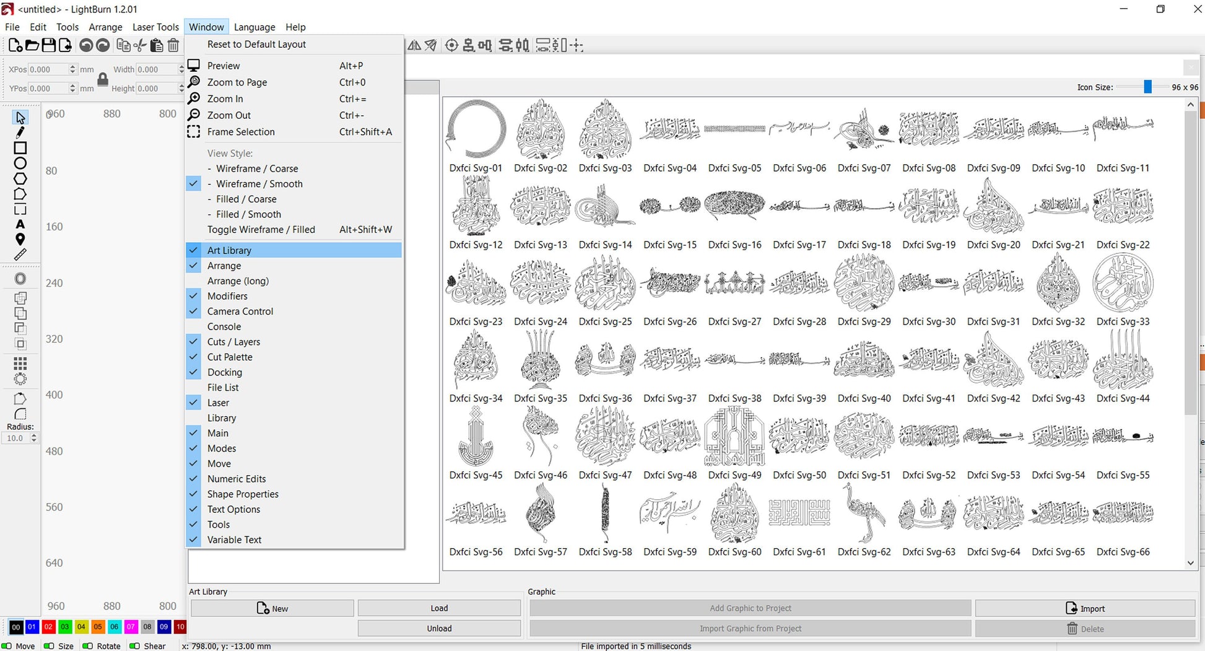Image resolution: width=1205 pixels, height=651 pixels.
Task: Switch to Wireframe / Coarse view style
Action: [x=257, y=168]
